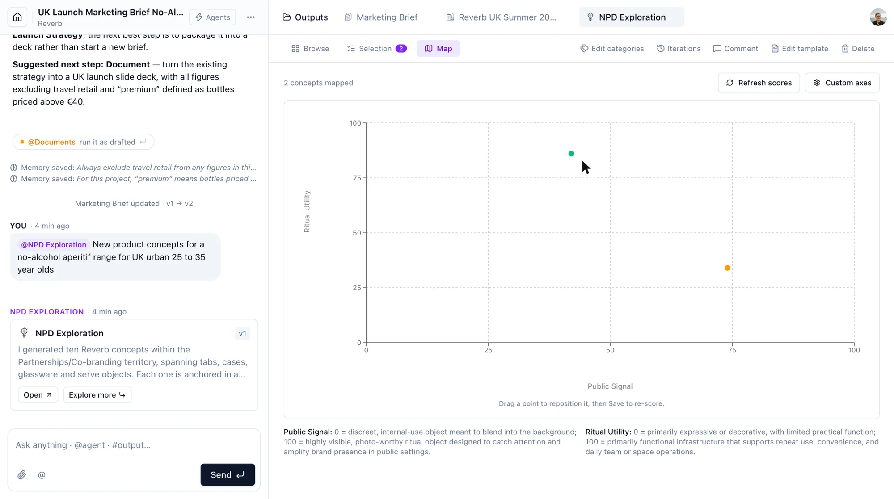The image size is (894, 499).
Task: Click the @ mention icon
Action: click(x=42, y=475)
